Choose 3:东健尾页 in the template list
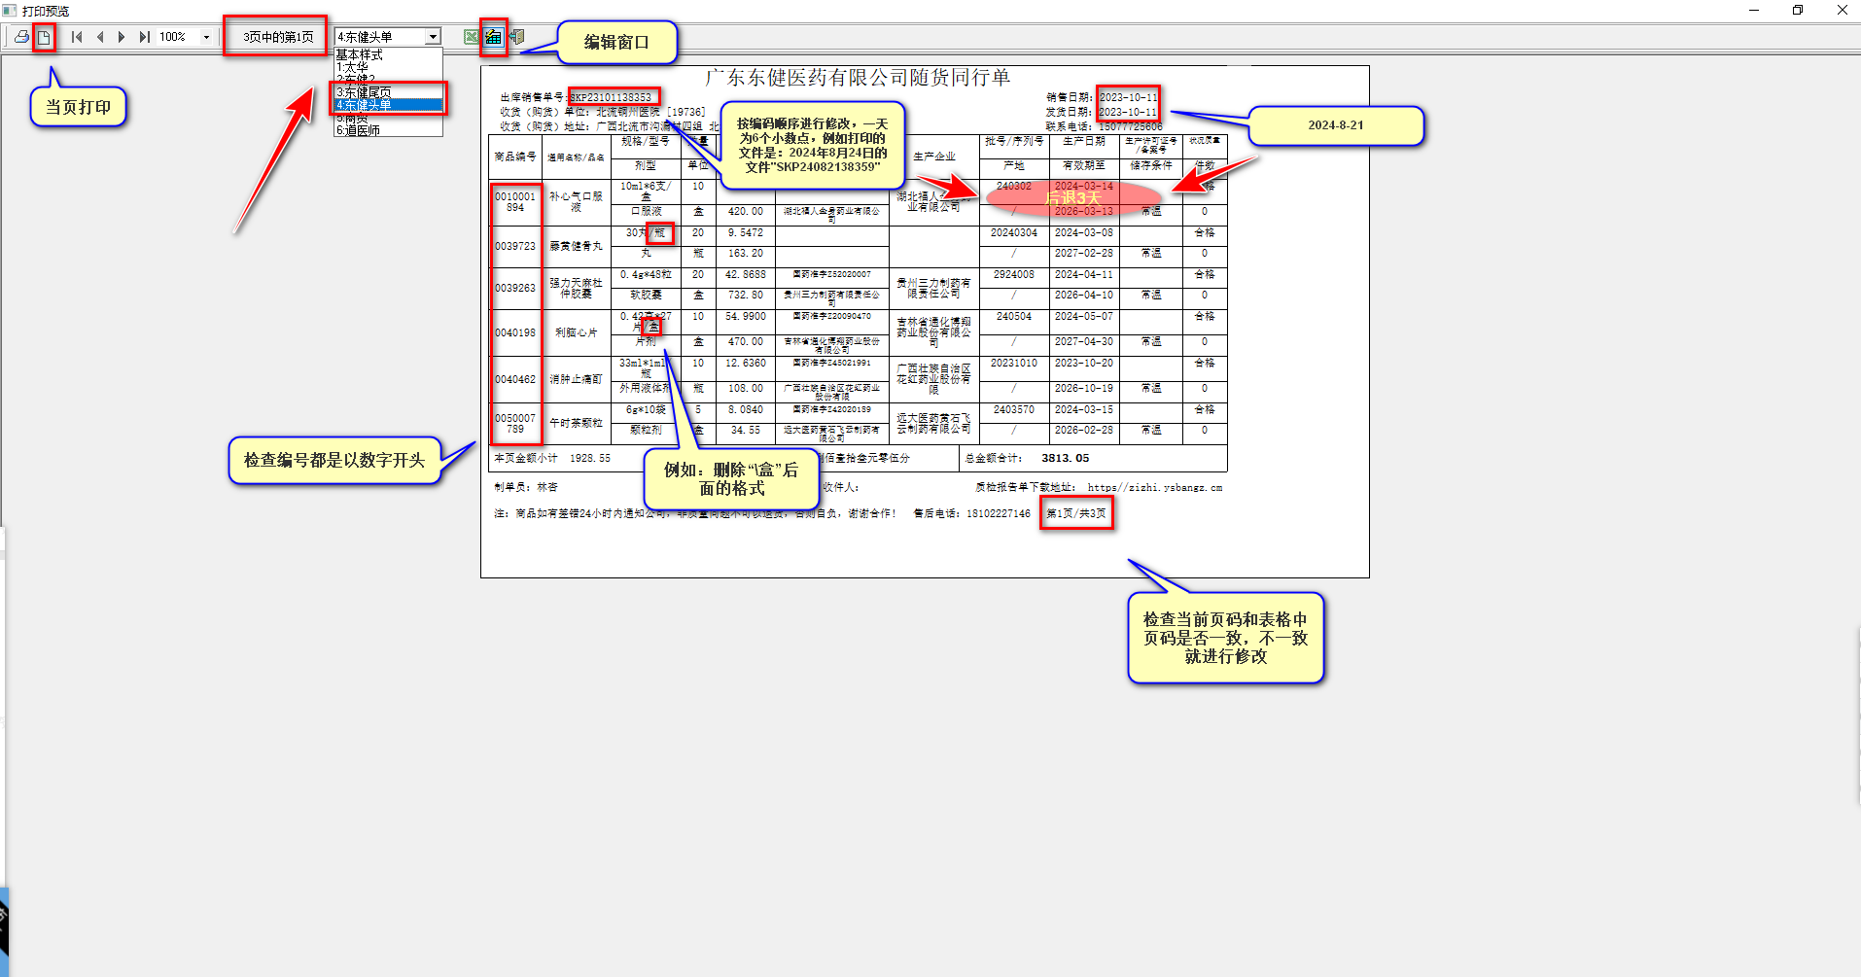Image resolution: width=1861 pixels, height=977 pixels. pos(388,92)
